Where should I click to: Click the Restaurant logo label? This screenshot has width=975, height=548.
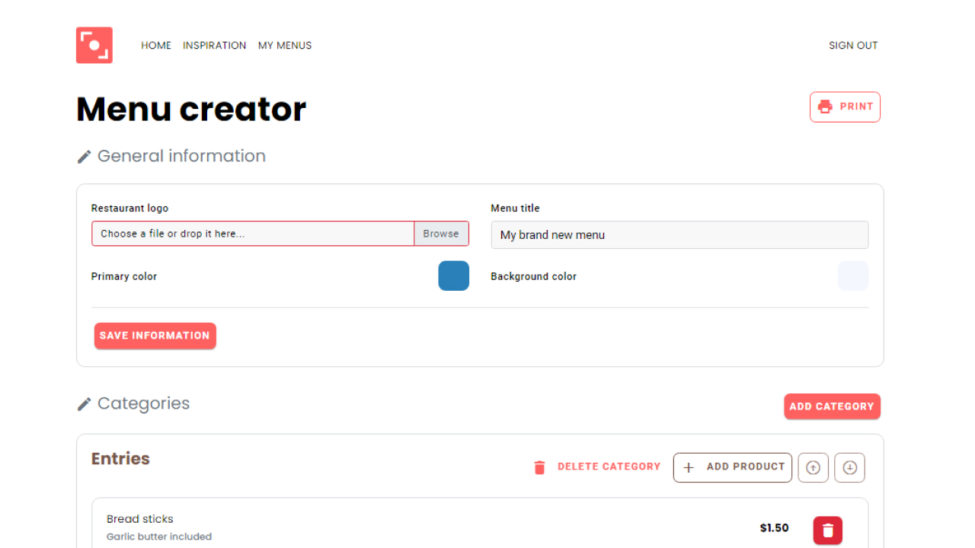(x=129, y=208)
